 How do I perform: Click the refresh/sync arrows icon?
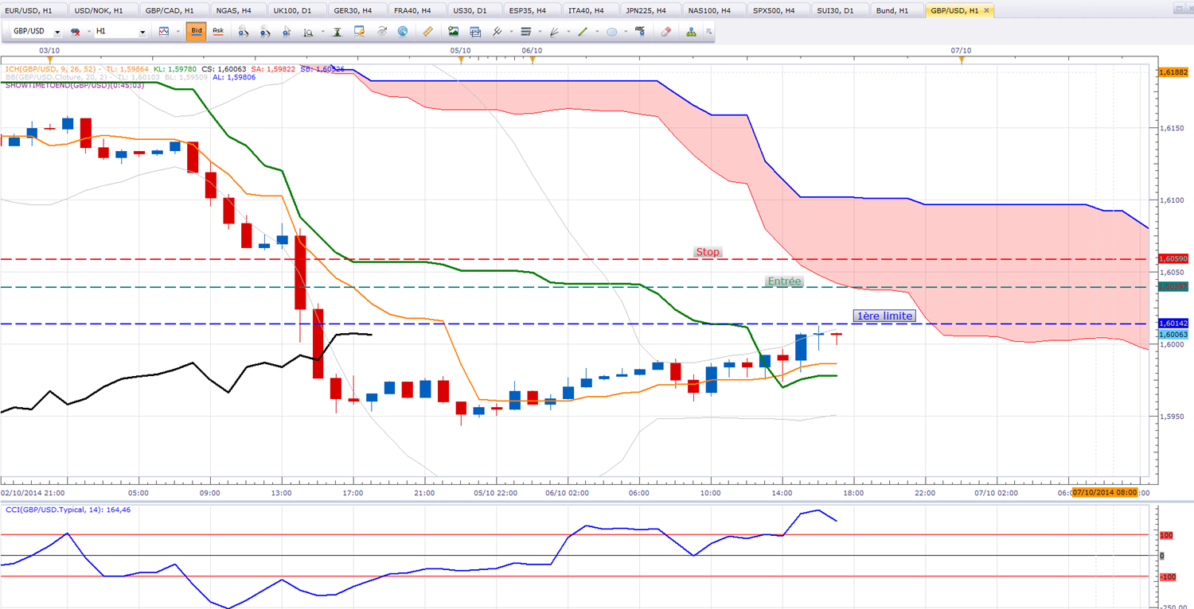[382, 32]
